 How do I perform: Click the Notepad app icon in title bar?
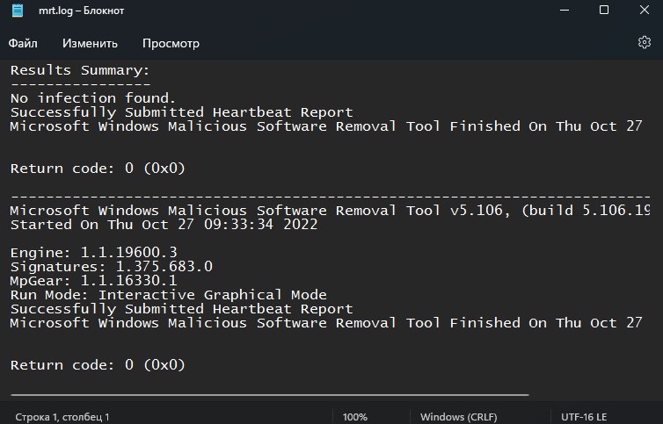[18, 11]
